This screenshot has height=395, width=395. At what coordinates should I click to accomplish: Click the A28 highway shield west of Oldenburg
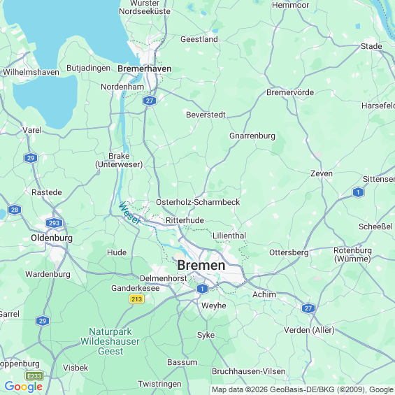[x=15, y=210]
